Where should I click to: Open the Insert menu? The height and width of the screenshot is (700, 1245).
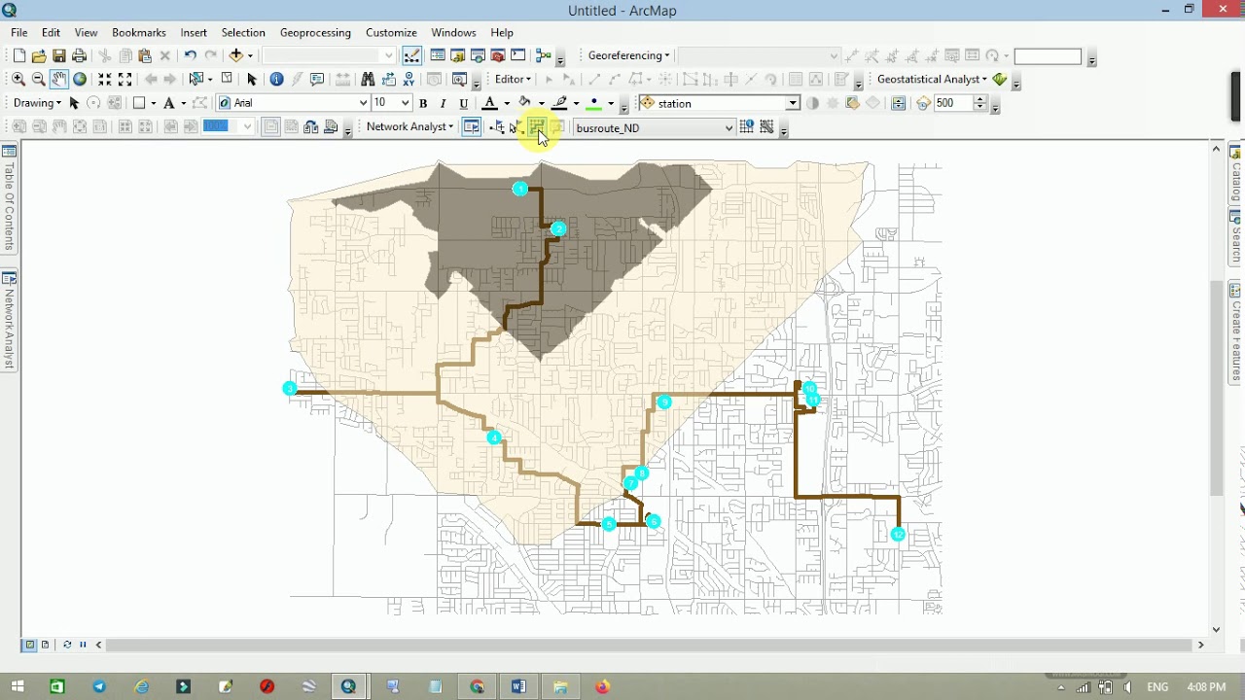[194, 32]
